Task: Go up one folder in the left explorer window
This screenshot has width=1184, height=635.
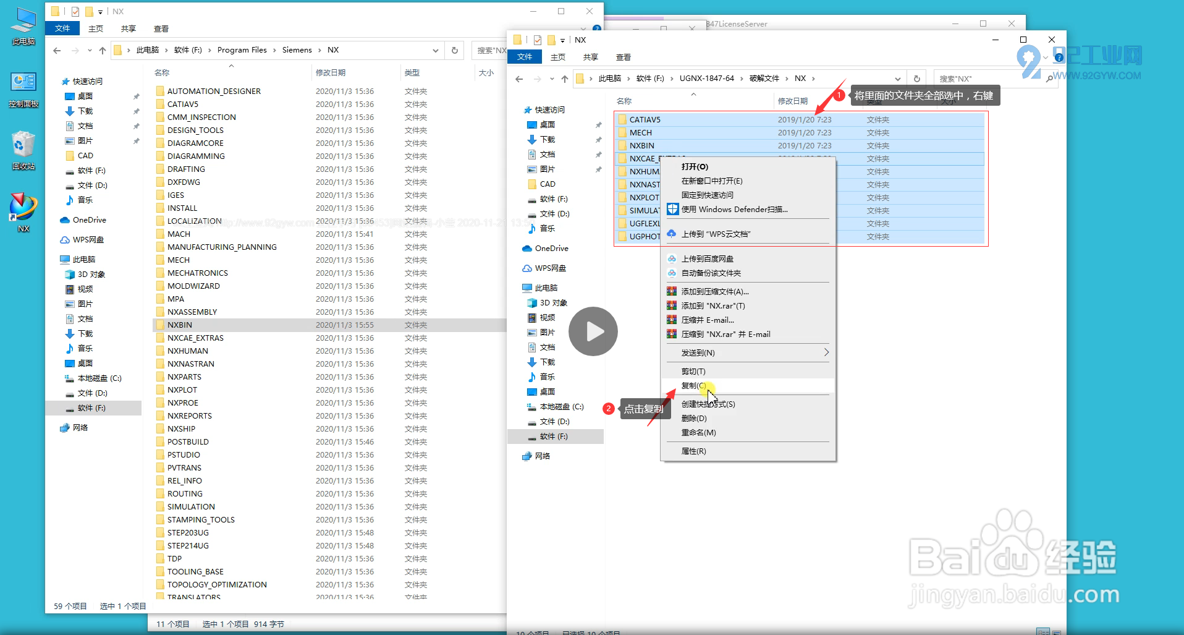Action: pyautogui.click(x=103, y=50)
